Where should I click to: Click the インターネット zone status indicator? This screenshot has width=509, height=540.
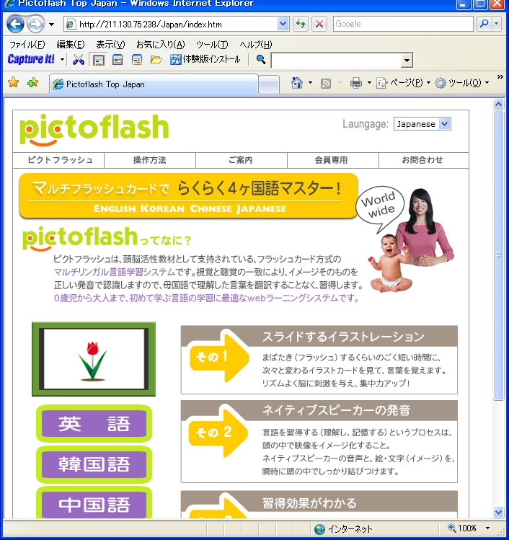(x=343, y=528)
